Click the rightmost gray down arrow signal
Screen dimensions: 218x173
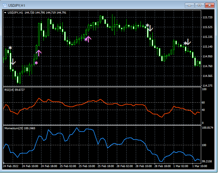tap(188, 42)
